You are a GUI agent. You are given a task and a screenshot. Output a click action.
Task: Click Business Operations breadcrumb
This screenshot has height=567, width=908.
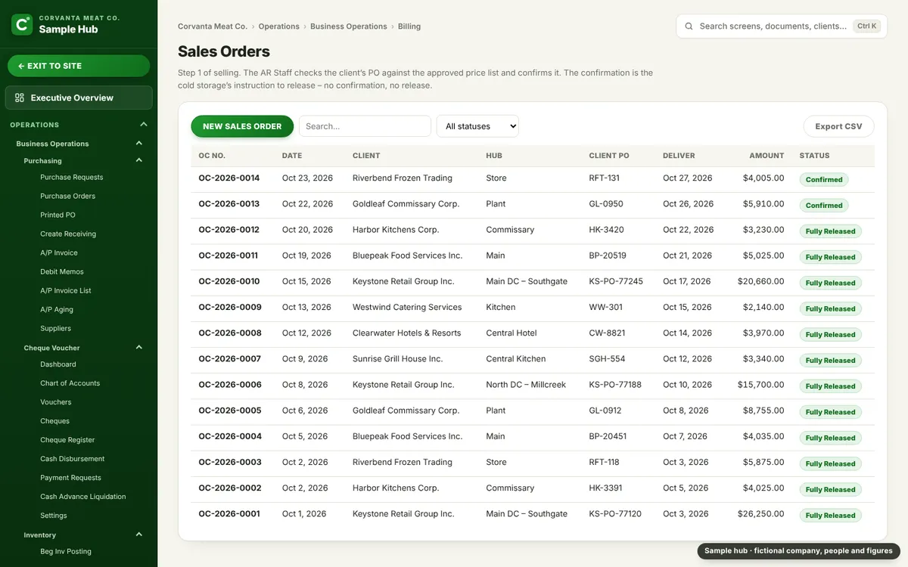349,26
